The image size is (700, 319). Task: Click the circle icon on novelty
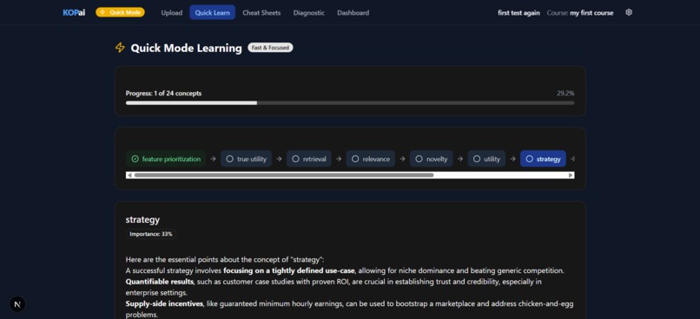pos(419,159)
